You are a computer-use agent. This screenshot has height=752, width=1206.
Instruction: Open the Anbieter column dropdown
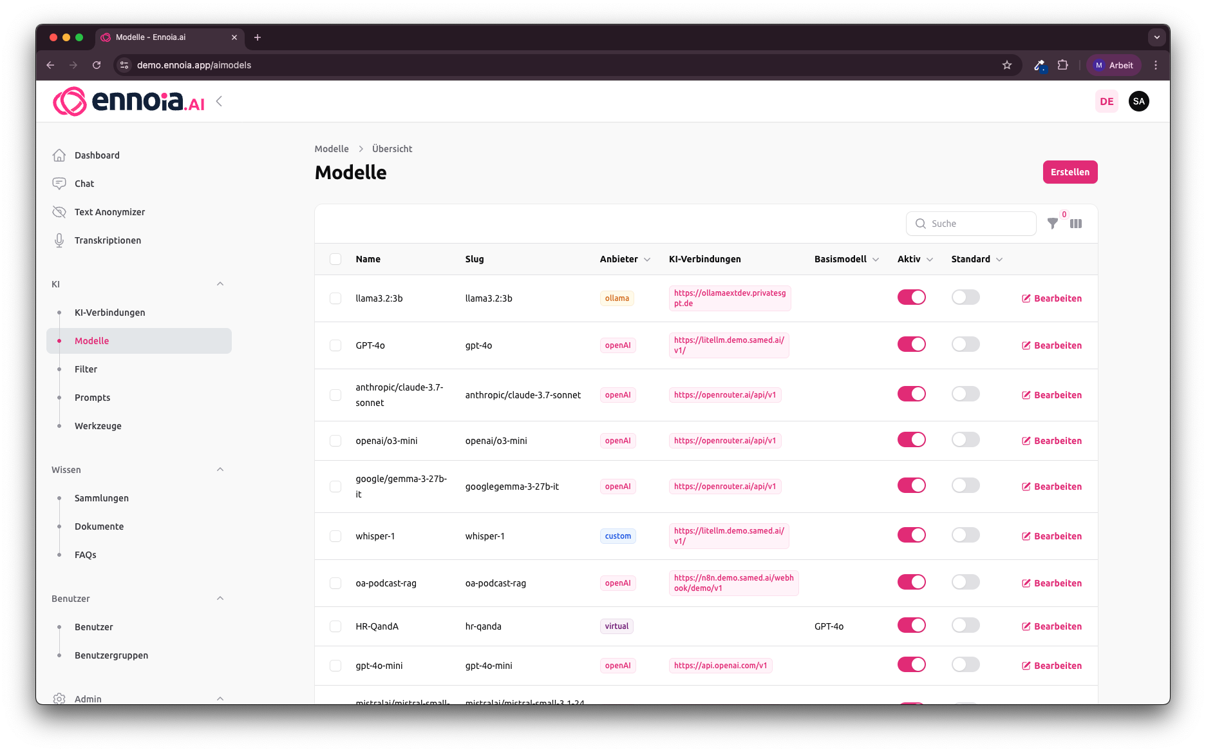[x=647, y=260]
